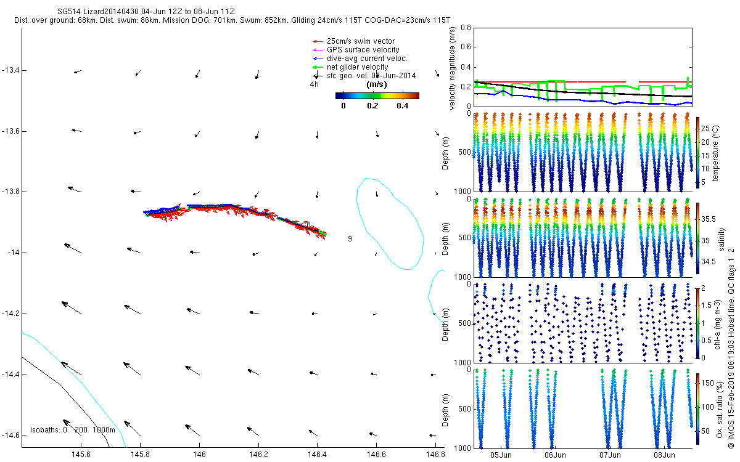The image size is (740, 462).
Task: Click the '9' marker label on map
Action: [x=350, y=239]
